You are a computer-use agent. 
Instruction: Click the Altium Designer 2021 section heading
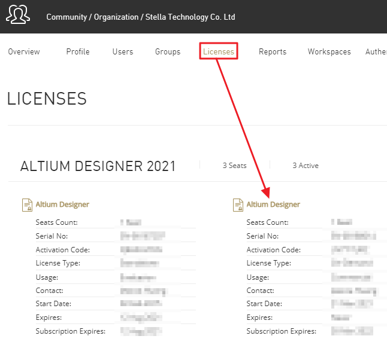click(98, 166)
